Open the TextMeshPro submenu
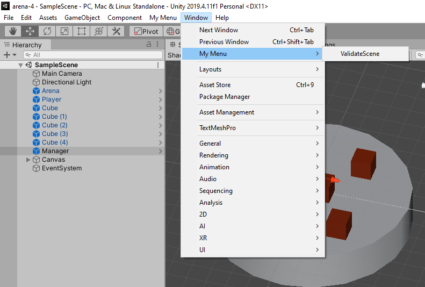The height and width of the screenshot is (287, 425). 253,128
